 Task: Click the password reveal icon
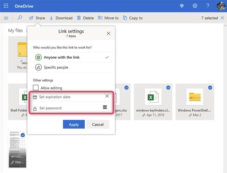[x=105, y=107]
